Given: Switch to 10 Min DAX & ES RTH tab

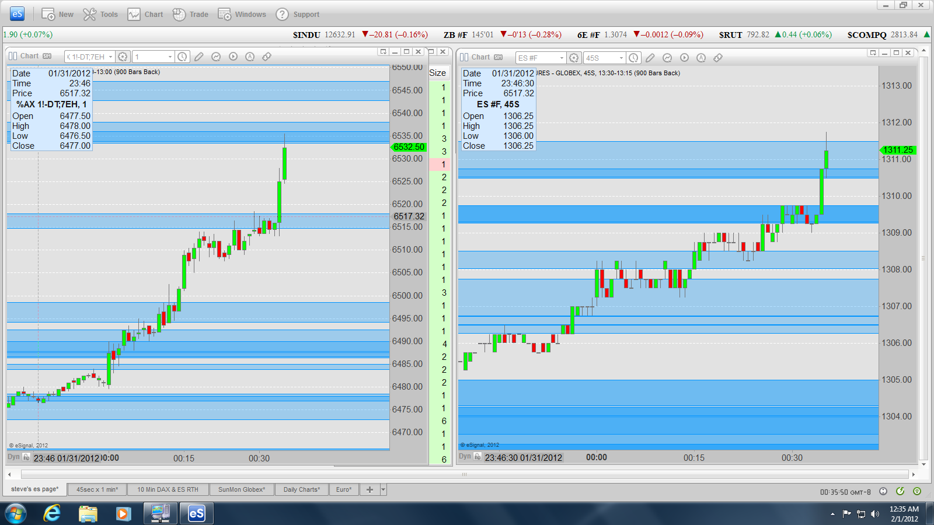Looking at the screenshot, I should click(x=168, y=489).
